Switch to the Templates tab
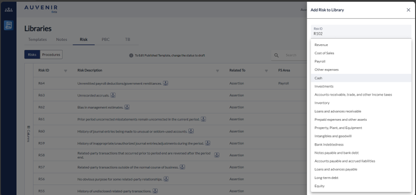Screen dimensions: 416x195 click(x=38, y=39)
